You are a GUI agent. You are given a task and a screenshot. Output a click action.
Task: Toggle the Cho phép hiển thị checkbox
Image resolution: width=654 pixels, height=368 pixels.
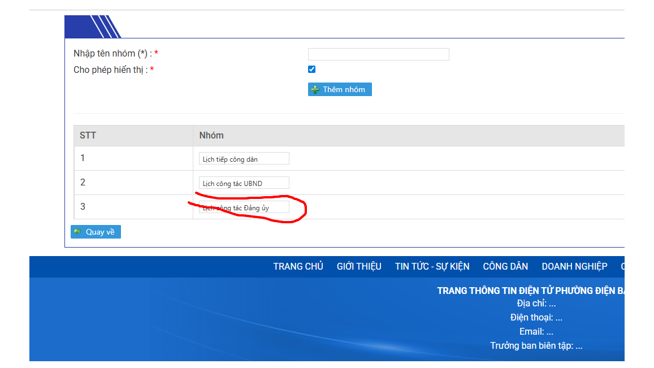point(311,70)
